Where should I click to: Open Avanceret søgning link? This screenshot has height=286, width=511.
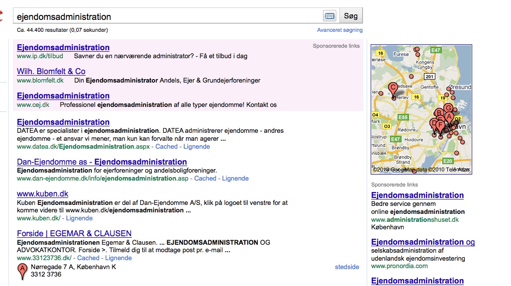coord(339,30)
